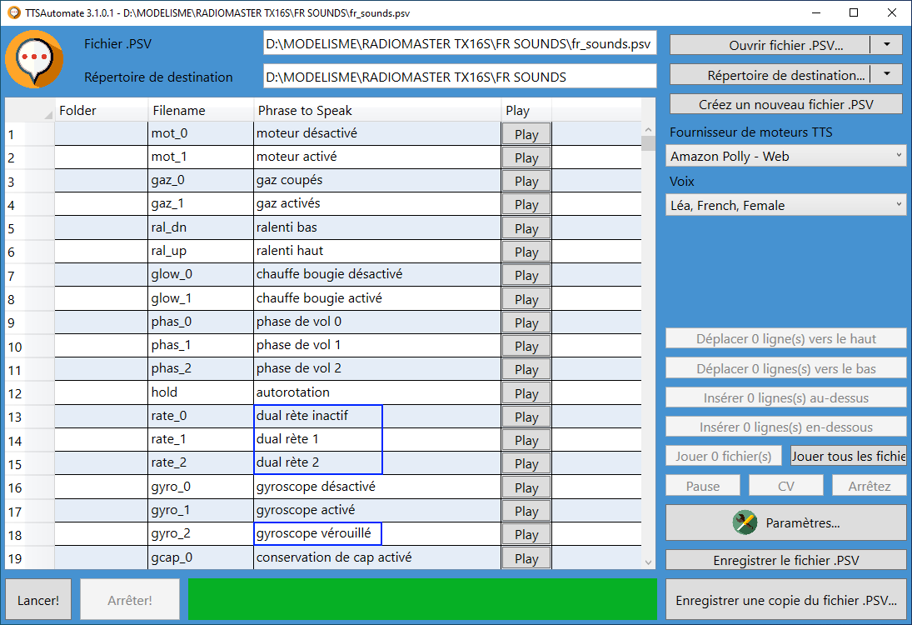Play the mot_0 phrase
The width and height of the screenshot is (912, 625).
point(526,134)
